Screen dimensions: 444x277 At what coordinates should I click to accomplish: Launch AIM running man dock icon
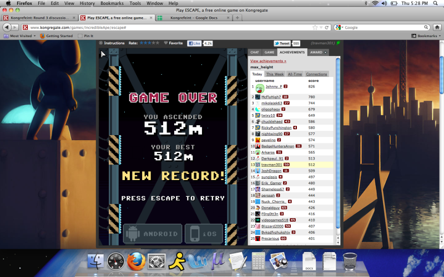pyautogui.click(x=176, y=261)
